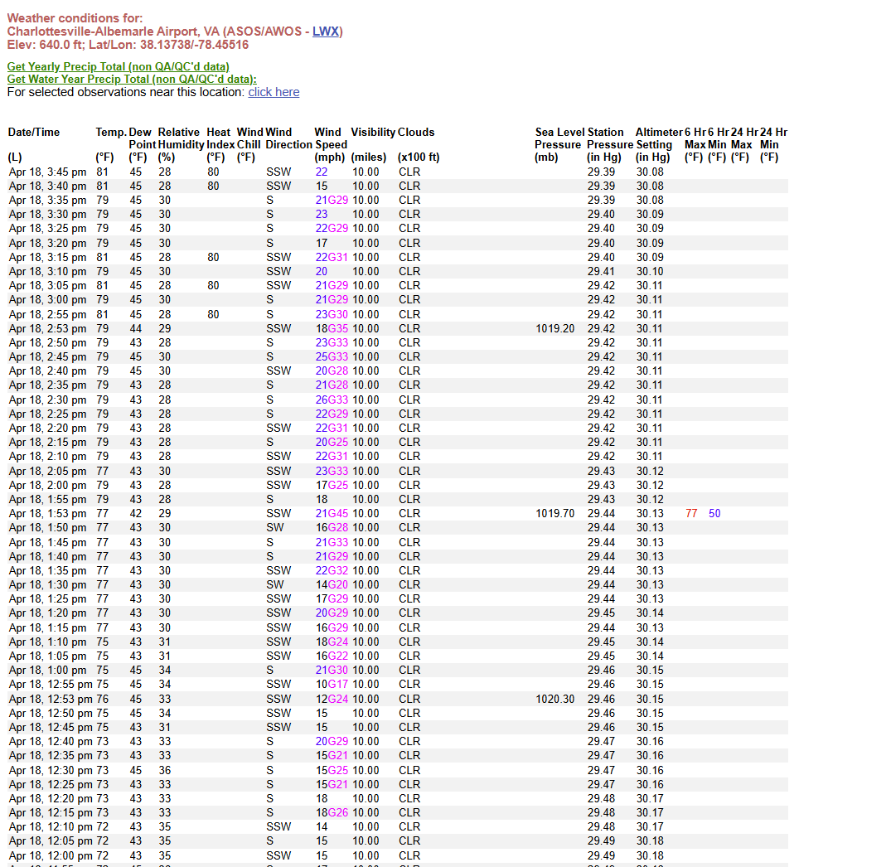Select the 'Apr 18, 12:45 pm' row timestamp

51,728
